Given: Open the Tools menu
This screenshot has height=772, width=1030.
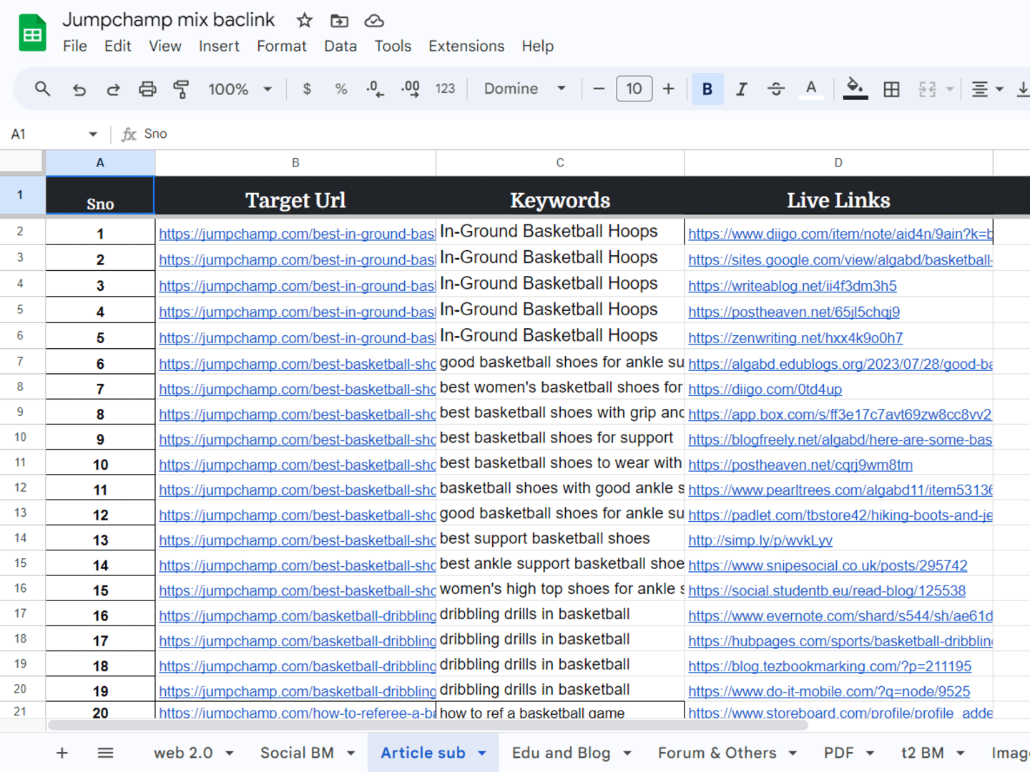Looking at the screenshot, I should click(x=393, y=46).
